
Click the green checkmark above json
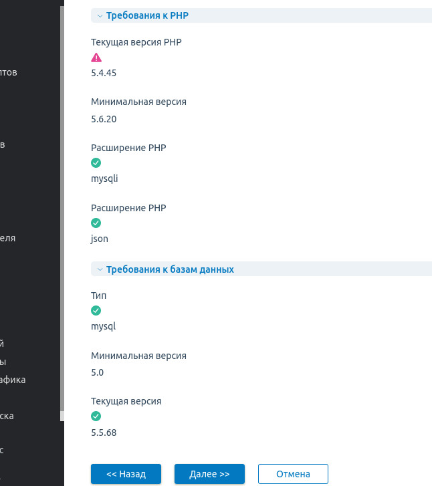(96, 223)
